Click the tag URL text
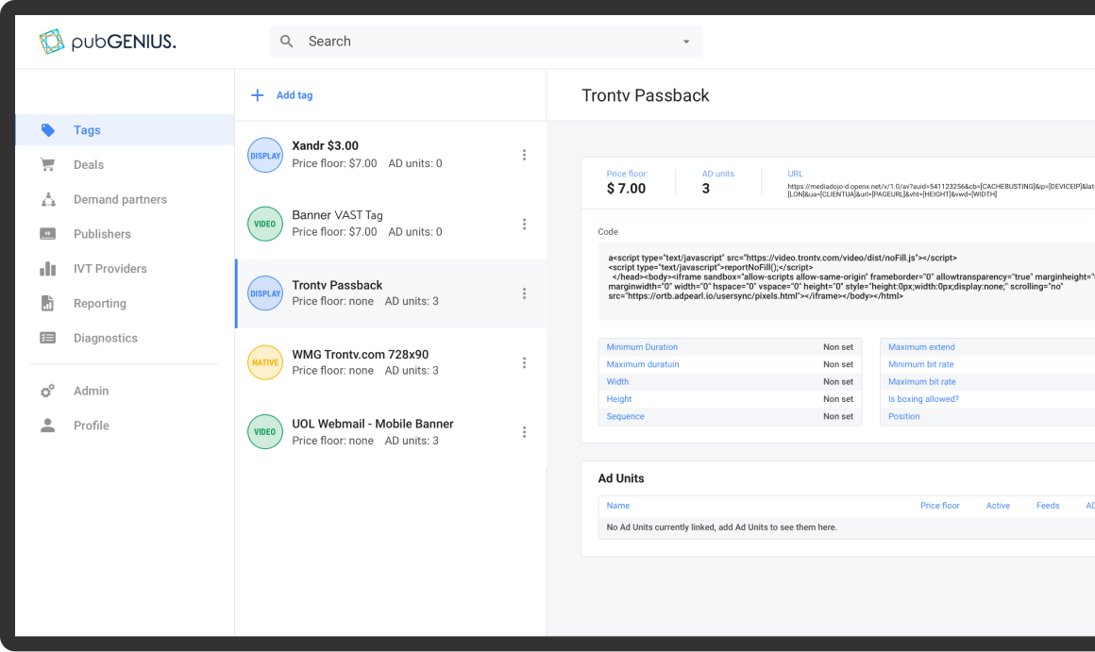 [x=941, y=190]
